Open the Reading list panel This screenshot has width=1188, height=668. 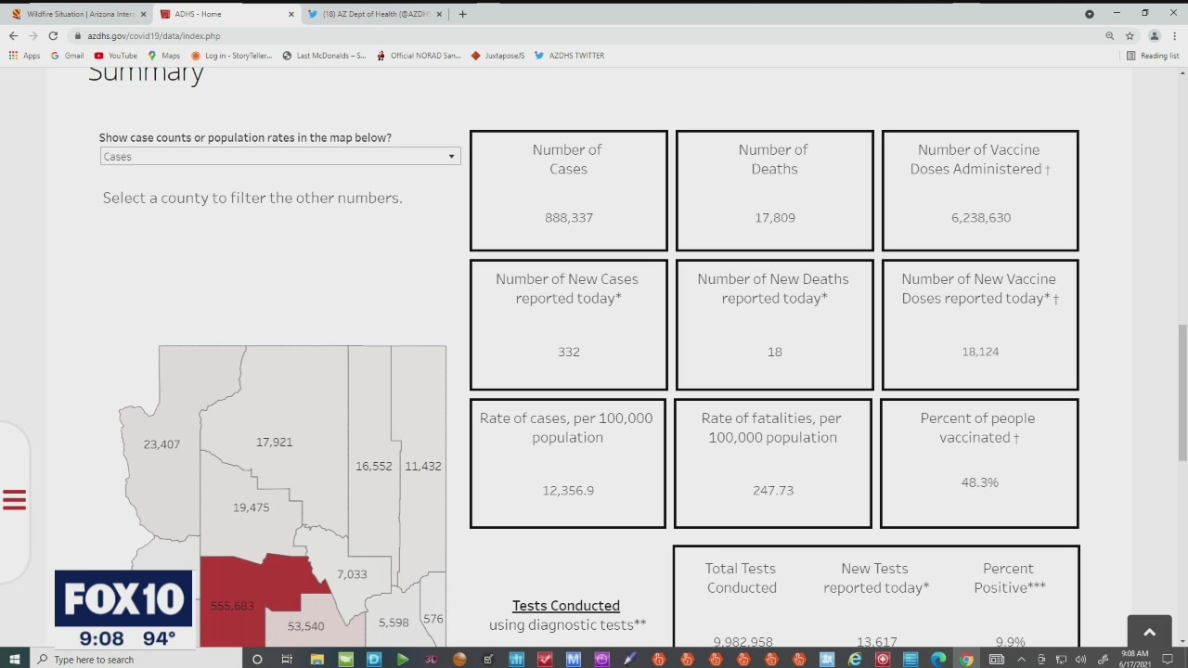1153,56
